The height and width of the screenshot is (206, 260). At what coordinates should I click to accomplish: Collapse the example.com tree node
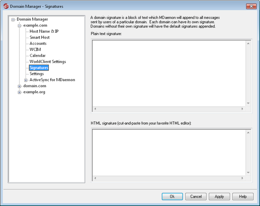tap(19, 26)
